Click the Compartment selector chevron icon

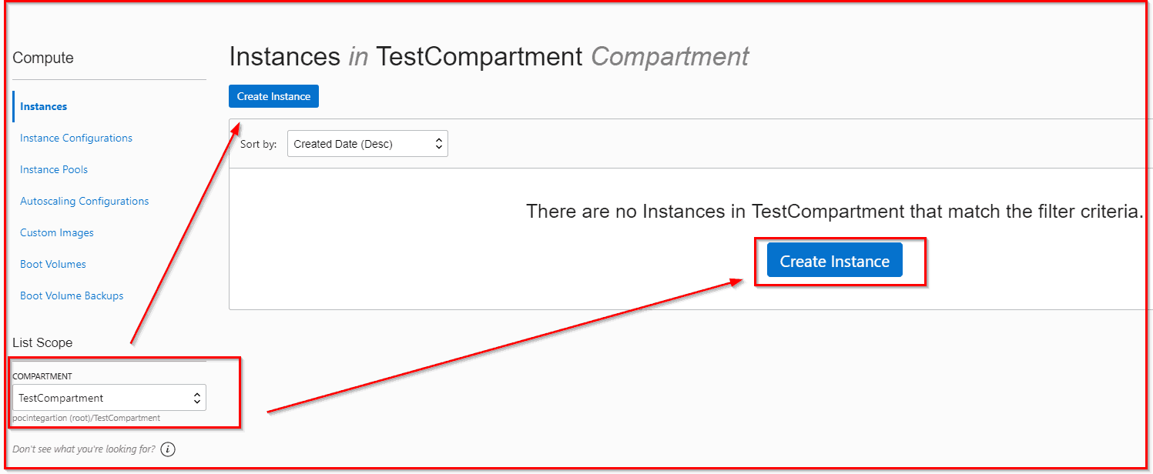point(199,397)
